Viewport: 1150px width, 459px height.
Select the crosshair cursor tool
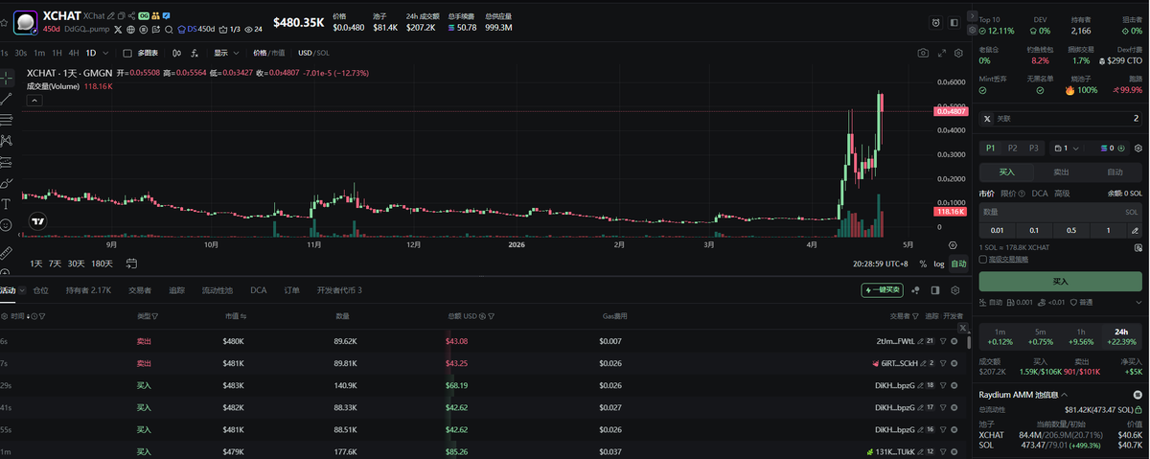7,76
